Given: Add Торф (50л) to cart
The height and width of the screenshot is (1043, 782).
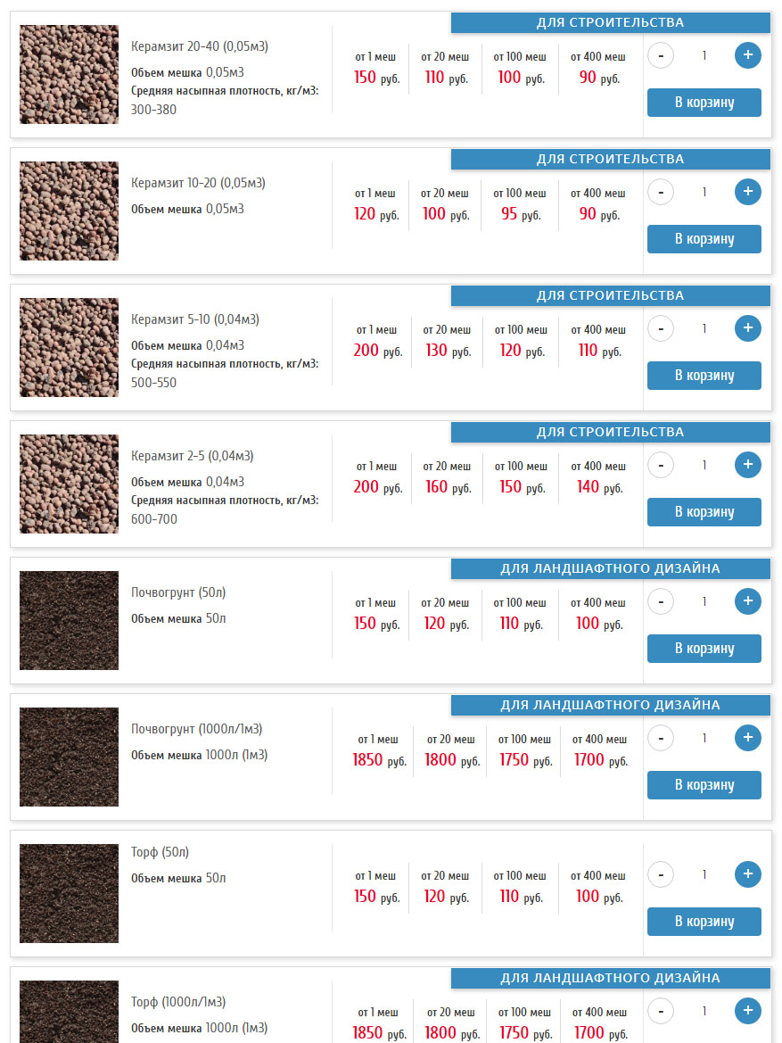Looking at the screenshot, I should click(704, 922).
